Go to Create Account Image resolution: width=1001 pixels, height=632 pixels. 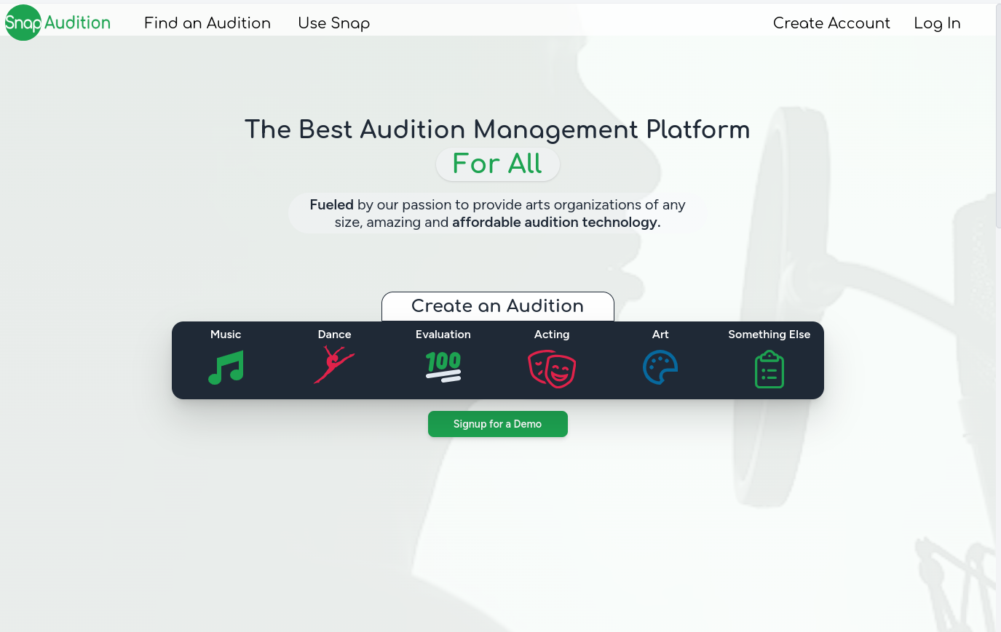[831, 23]
